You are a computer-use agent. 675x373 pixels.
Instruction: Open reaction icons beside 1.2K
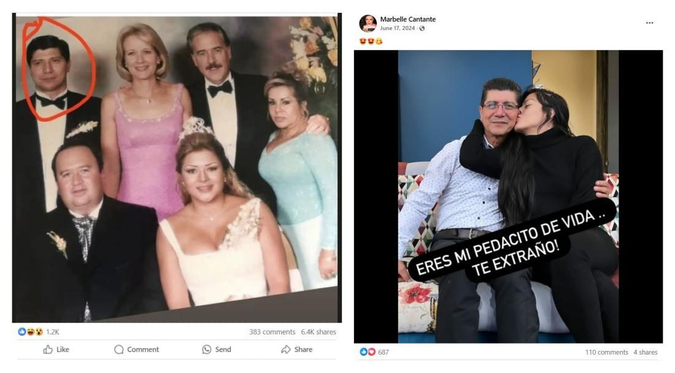(x=31, y=332)
